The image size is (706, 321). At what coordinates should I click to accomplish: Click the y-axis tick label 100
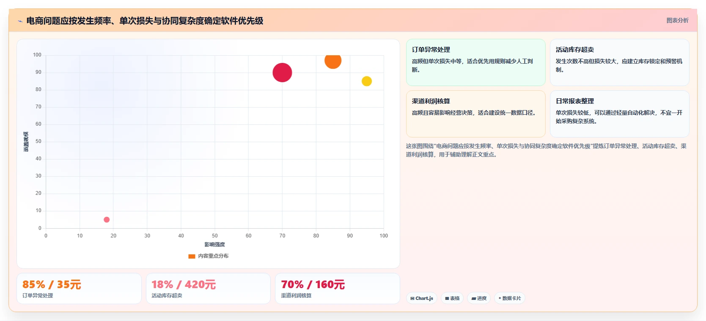click(x=37, y=55)
